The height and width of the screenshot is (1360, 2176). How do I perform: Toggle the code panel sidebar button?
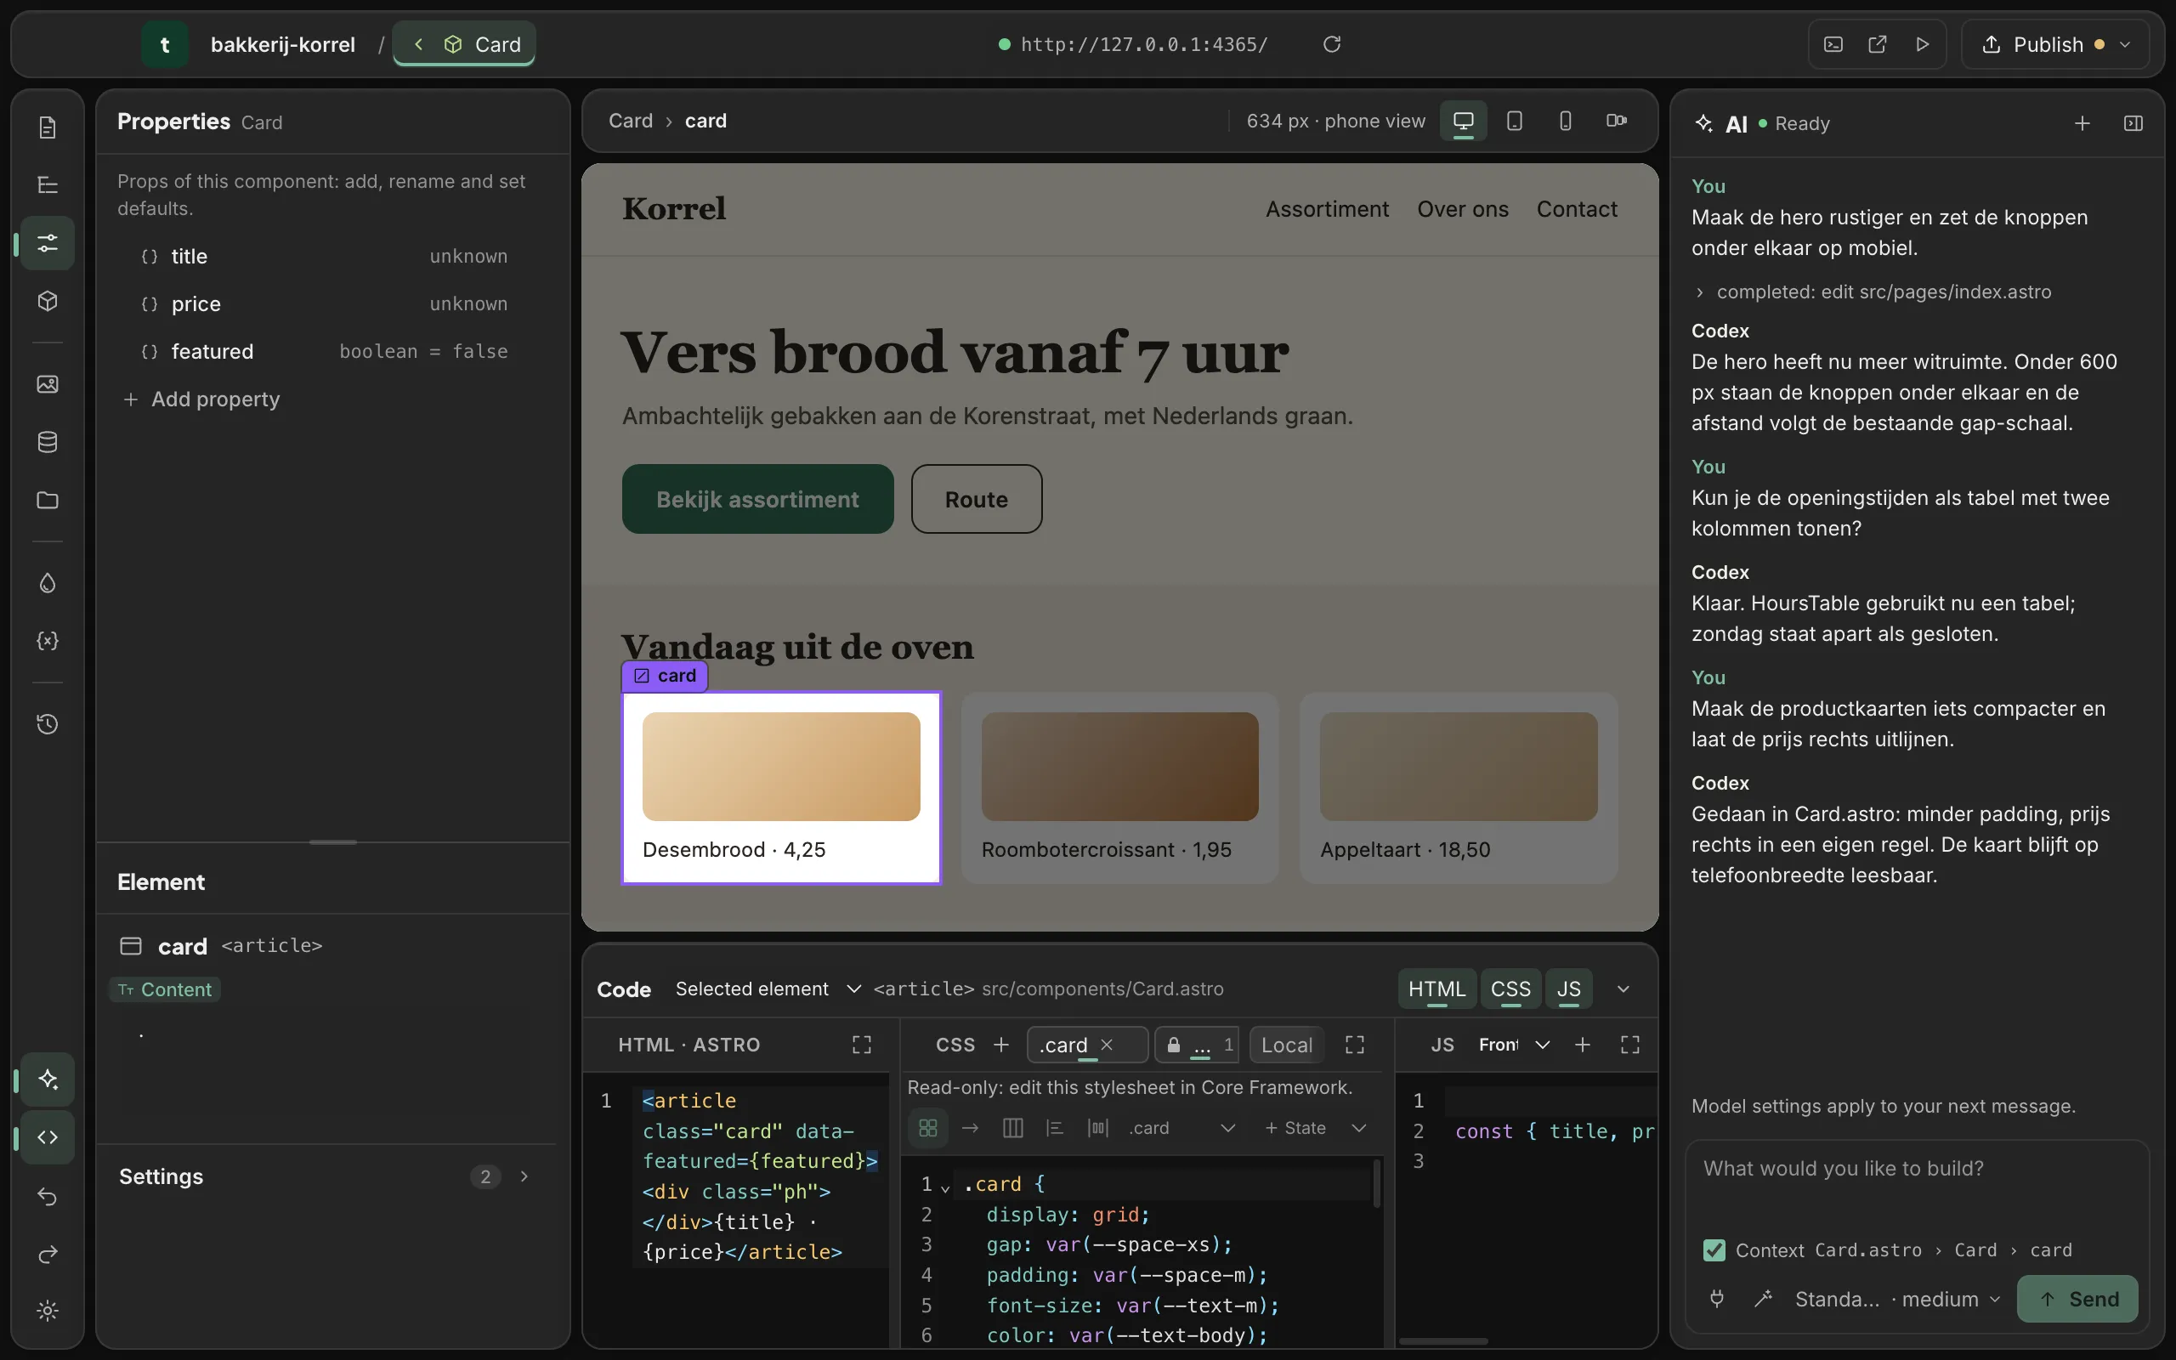(x=48, y=1137)
